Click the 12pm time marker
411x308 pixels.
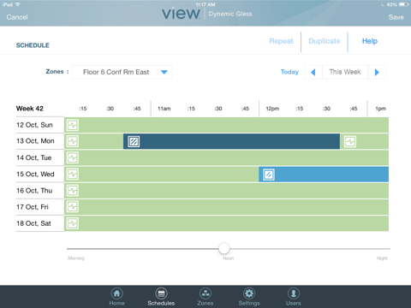click(x=272, y=109)
